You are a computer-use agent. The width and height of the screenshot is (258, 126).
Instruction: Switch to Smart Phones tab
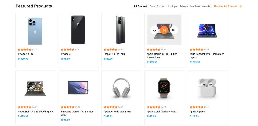coord(158,6)
